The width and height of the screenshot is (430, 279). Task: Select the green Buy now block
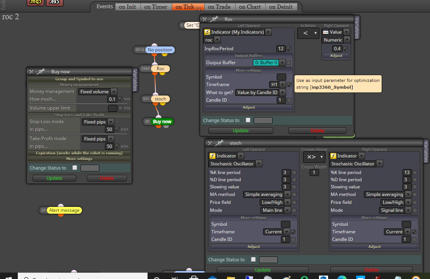(162, 122)
